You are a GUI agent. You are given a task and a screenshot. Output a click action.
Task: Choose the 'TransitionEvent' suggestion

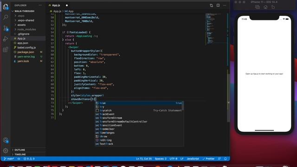click(x=139, y=125)
